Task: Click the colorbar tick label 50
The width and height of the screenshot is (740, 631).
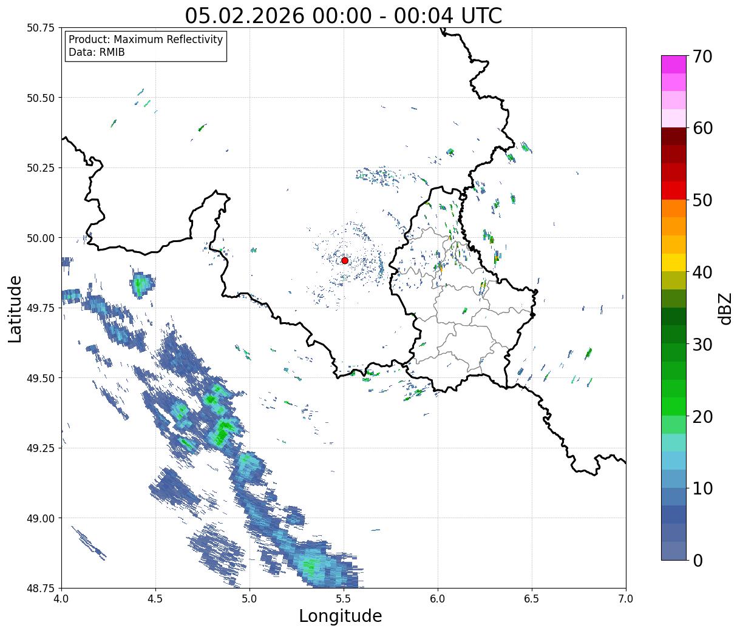Action: coord(703,200)
